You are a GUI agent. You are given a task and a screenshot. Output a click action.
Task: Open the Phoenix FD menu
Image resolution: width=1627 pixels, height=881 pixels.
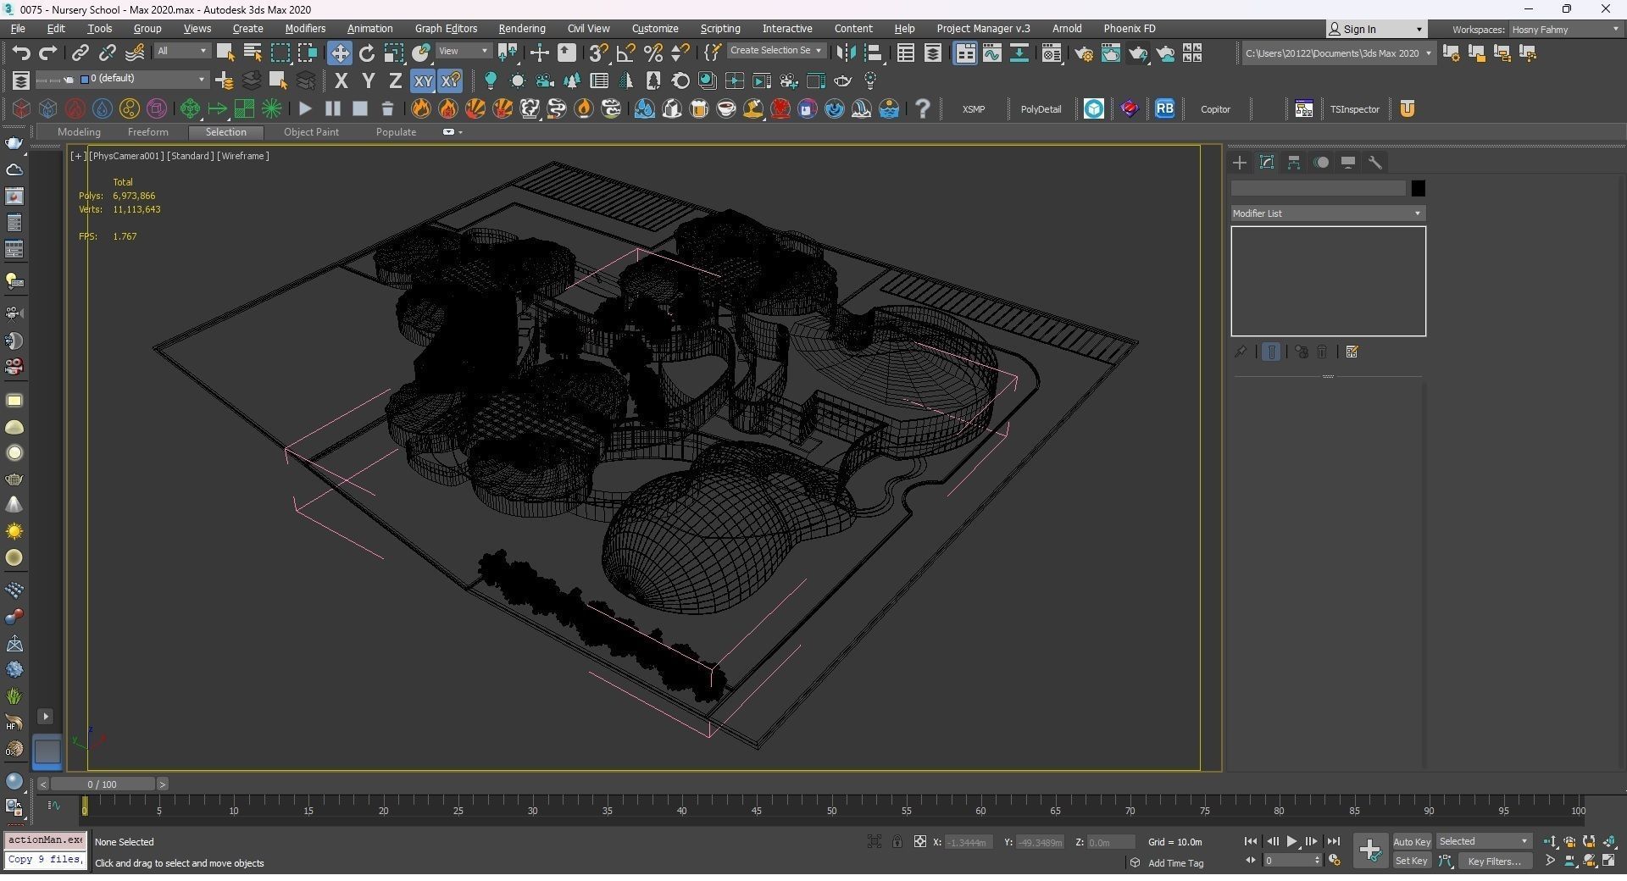coord(1130,29)
